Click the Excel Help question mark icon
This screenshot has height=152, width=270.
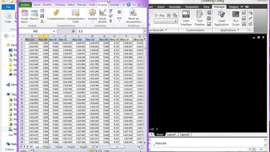click(128, 5)
